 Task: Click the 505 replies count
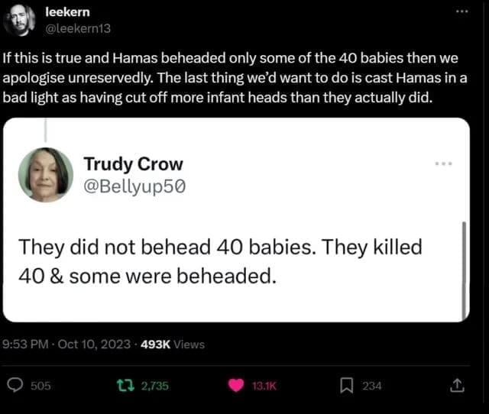coord(40,387)
